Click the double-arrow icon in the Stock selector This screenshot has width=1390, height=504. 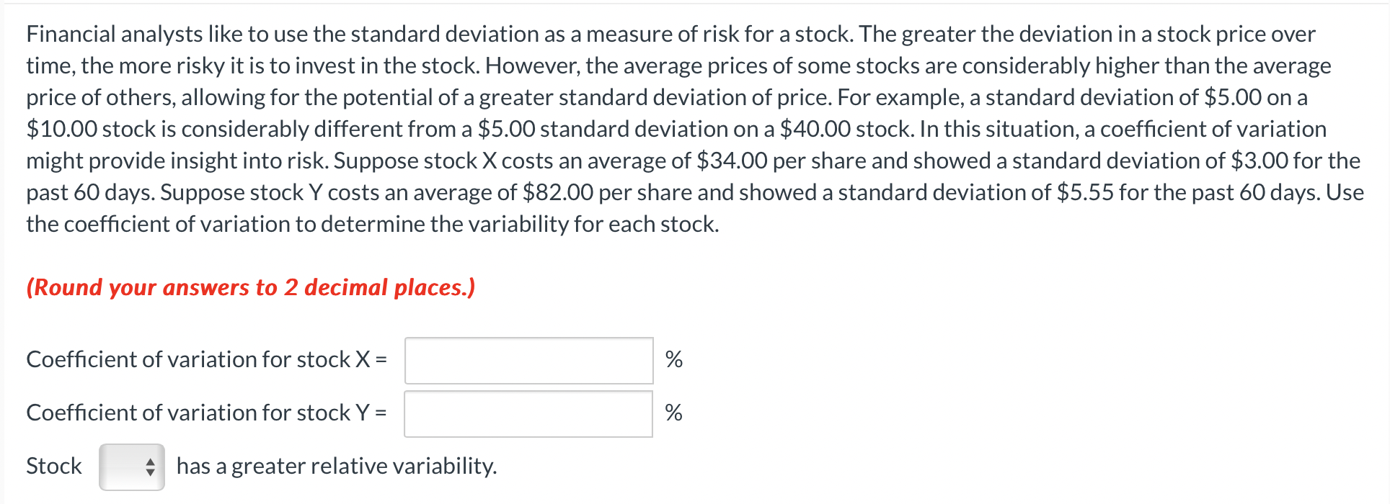pyautogui.click(x=150, y=467)
